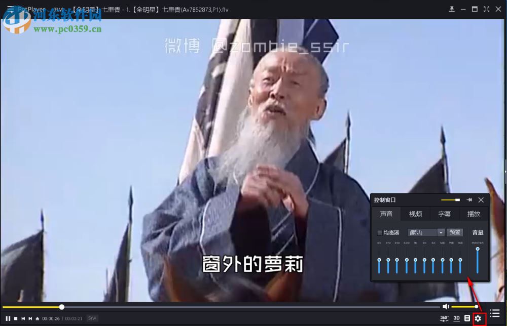Viewport: 507px width, 326px height.
Task: Switch to the 视频 tab
Action: (415, 214)
